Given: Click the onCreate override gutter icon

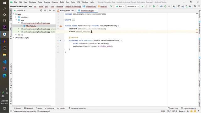Looking at the screenshot, I should point(61,40).
